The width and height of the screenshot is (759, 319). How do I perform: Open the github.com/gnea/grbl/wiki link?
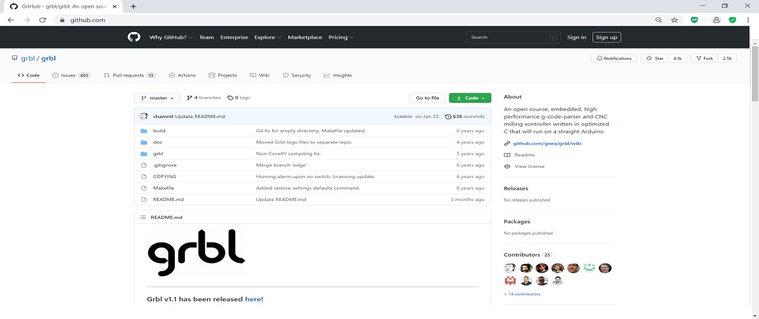point(547,144)
